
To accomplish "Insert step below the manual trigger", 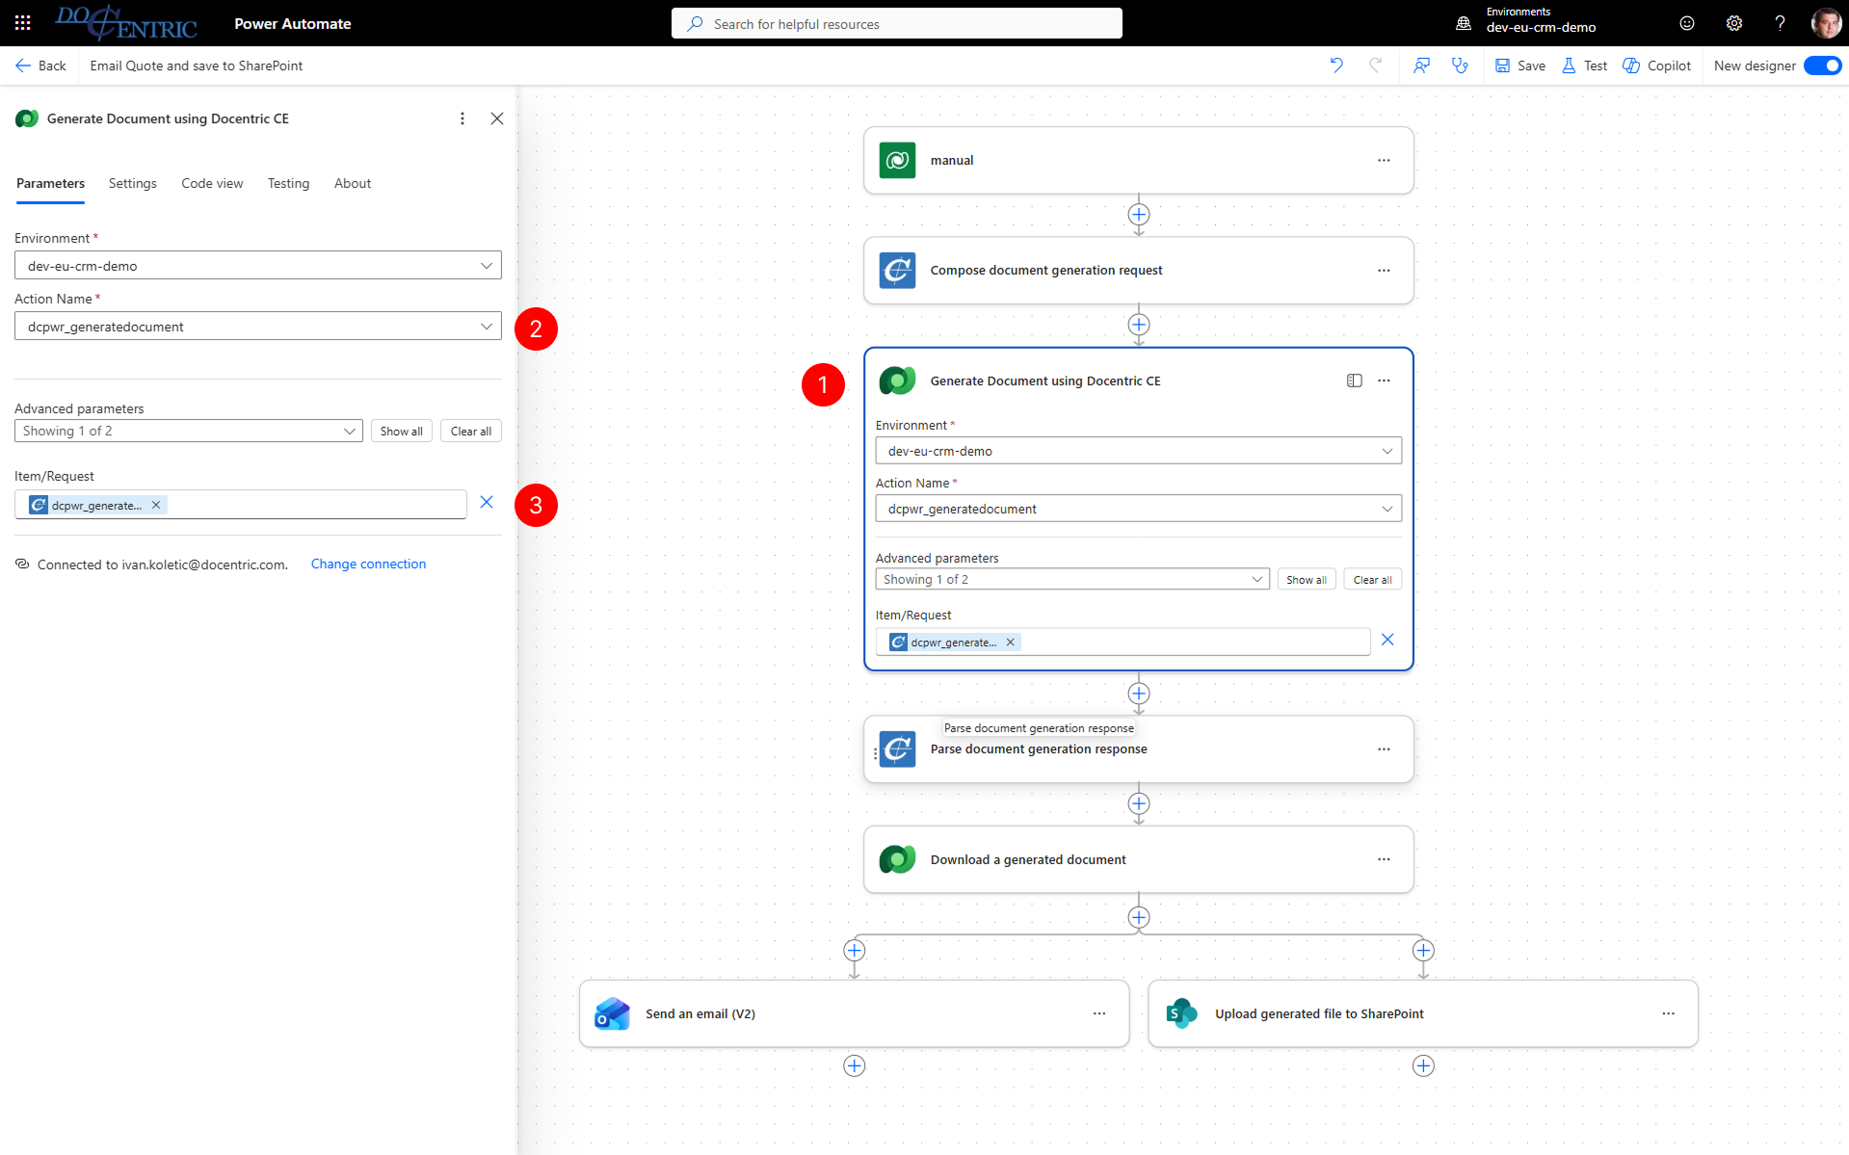I will click(x=1139, y=214).
